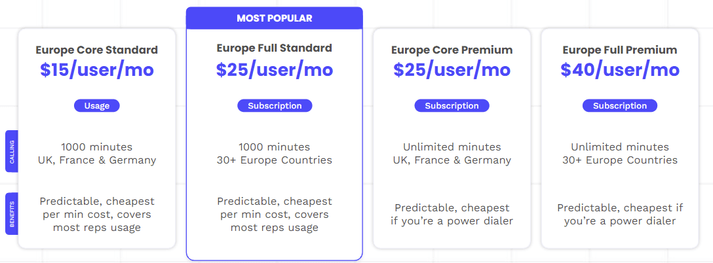
Task: Click Subscription badge under Europe Full Standard
Action: [x=275, y=106]
